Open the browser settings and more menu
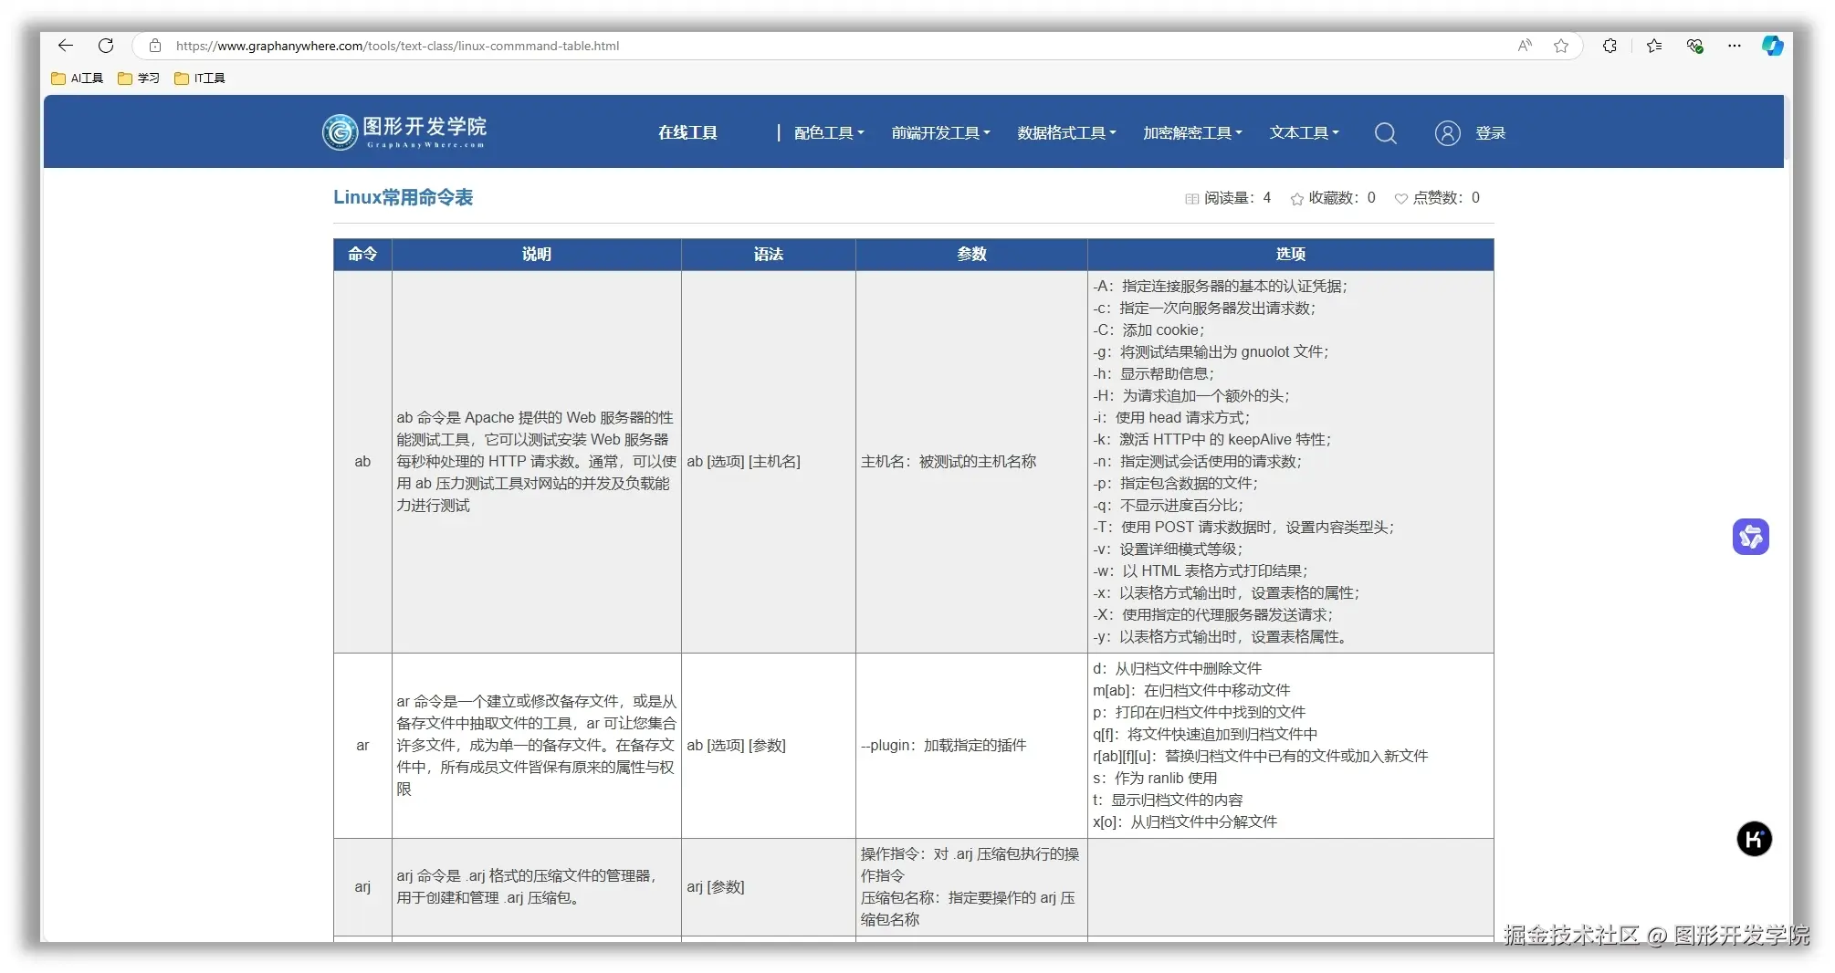1835x973 pixels. [x=1735, y=46]
